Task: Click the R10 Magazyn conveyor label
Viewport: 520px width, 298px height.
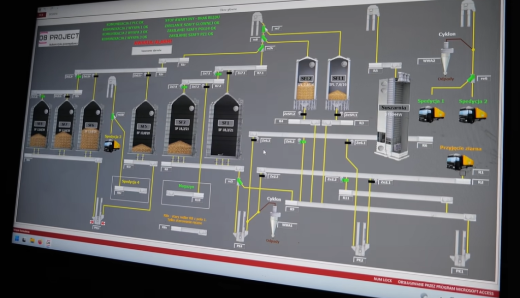Action: [x=198, y=200]
